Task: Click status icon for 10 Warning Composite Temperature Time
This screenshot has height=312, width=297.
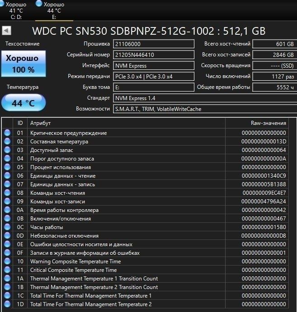Action: [x=7, y=261]
